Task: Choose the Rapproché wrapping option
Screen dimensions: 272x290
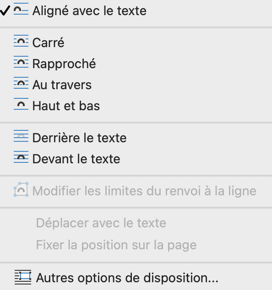Action: 136,64
